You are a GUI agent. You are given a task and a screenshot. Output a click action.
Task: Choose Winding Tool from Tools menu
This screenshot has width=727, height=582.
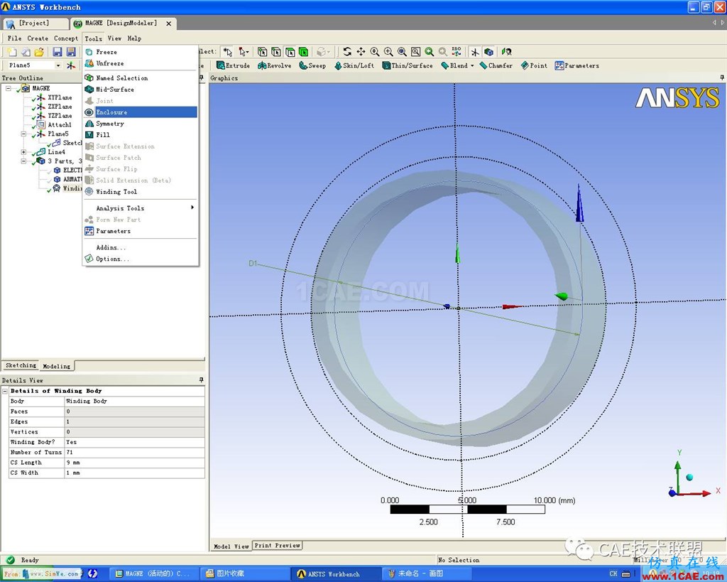coord(140,192)
